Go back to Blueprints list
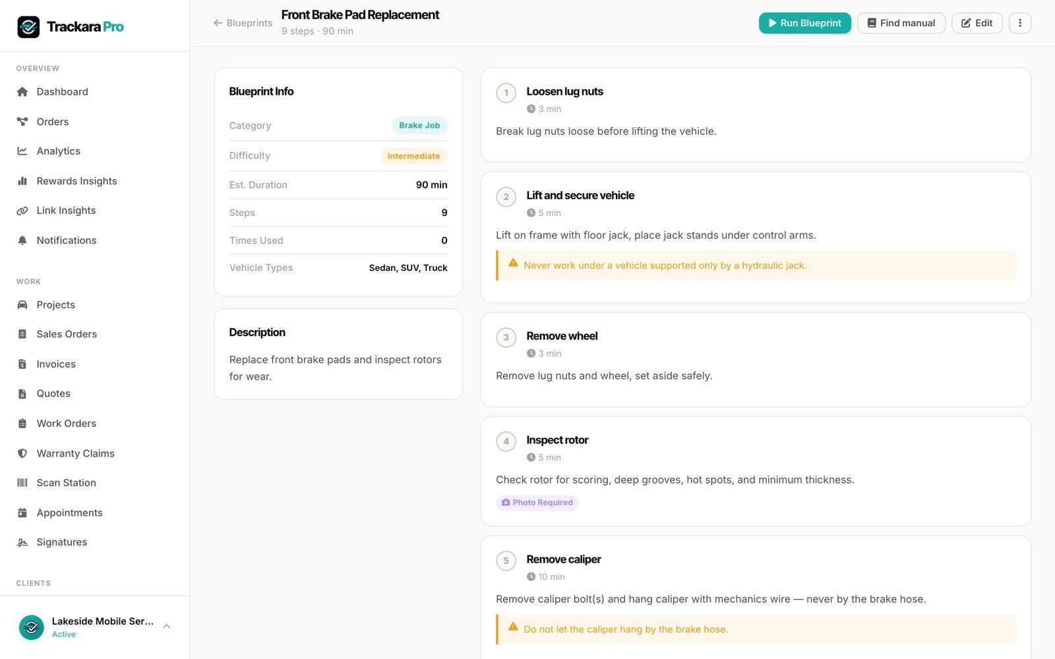1055x659 pixels. tap(243, 23)
